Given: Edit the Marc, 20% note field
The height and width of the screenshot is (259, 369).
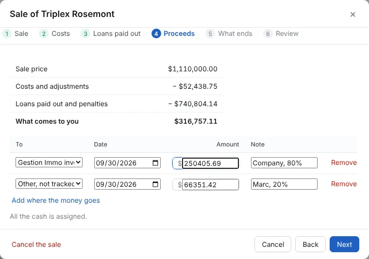Looking at the screenshot, I should (284, 184).
